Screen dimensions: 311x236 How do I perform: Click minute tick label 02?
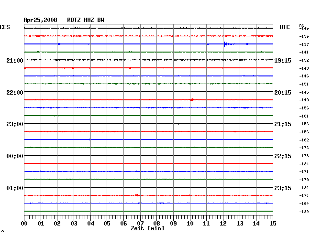57,224
